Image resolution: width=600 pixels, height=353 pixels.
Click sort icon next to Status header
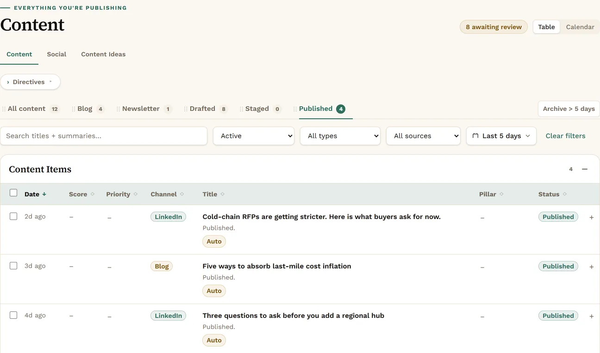pyautogui.click(x=565, y=194)
